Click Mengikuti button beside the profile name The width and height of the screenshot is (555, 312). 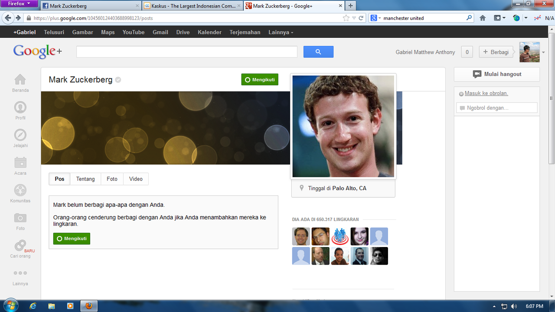click(x=260, y=80)
